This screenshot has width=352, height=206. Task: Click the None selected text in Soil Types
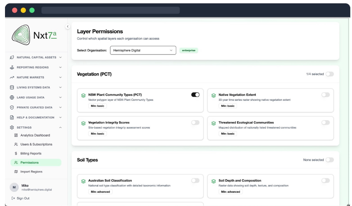[313, 160]
